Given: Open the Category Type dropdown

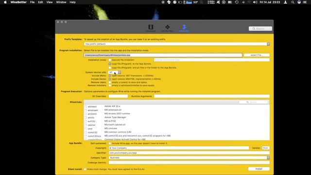Looking at the screenshot, I should pos(189,157).
